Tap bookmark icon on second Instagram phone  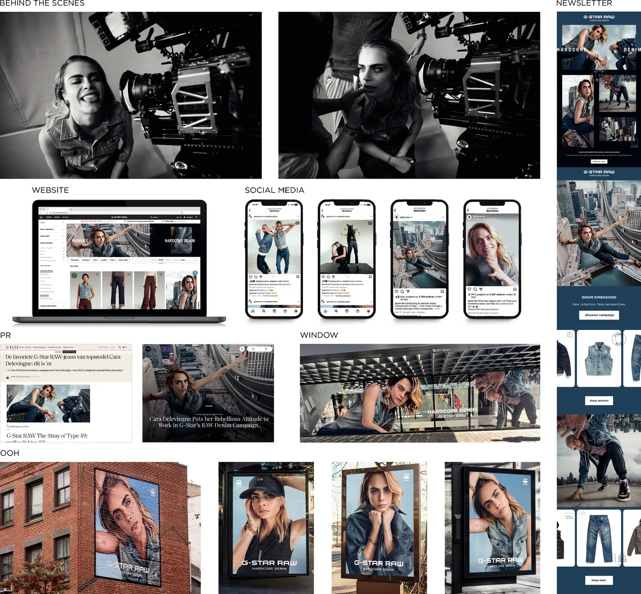pyautogui.click(x=370, y=276)
